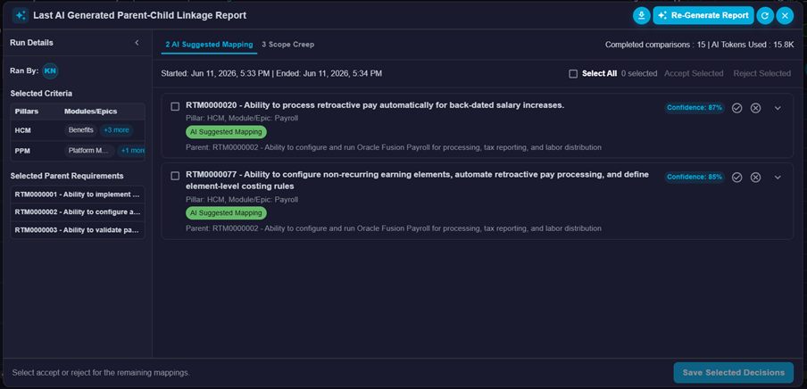This screenshot has width=807, height=389.
Task: Reject the RTM0000020 mapping with X icon
Action: [755, 108]
